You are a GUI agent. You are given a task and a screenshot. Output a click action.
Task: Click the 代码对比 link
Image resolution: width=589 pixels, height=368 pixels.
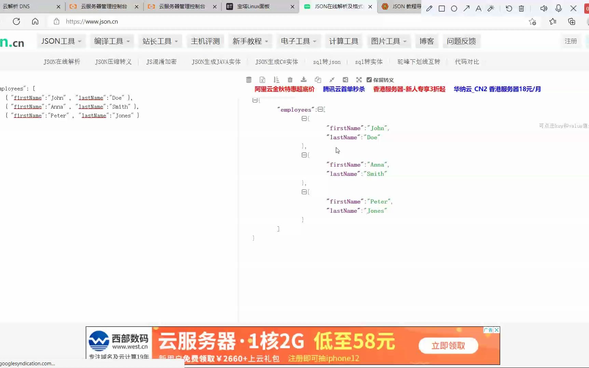[467, 62]
